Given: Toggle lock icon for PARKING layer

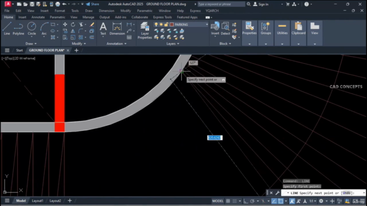Looking at the screenshot, I should [x=166, y=25].
